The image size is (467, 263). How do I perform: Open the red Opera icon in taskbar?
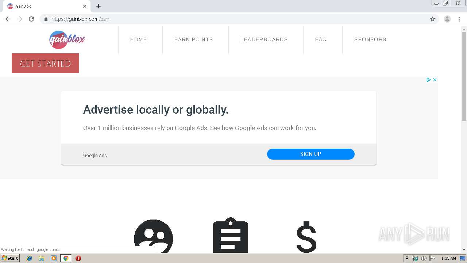tap(78, 258)
